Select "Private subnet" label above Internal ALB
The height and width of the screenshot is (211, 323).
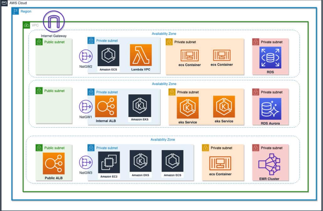coord(107,92)
